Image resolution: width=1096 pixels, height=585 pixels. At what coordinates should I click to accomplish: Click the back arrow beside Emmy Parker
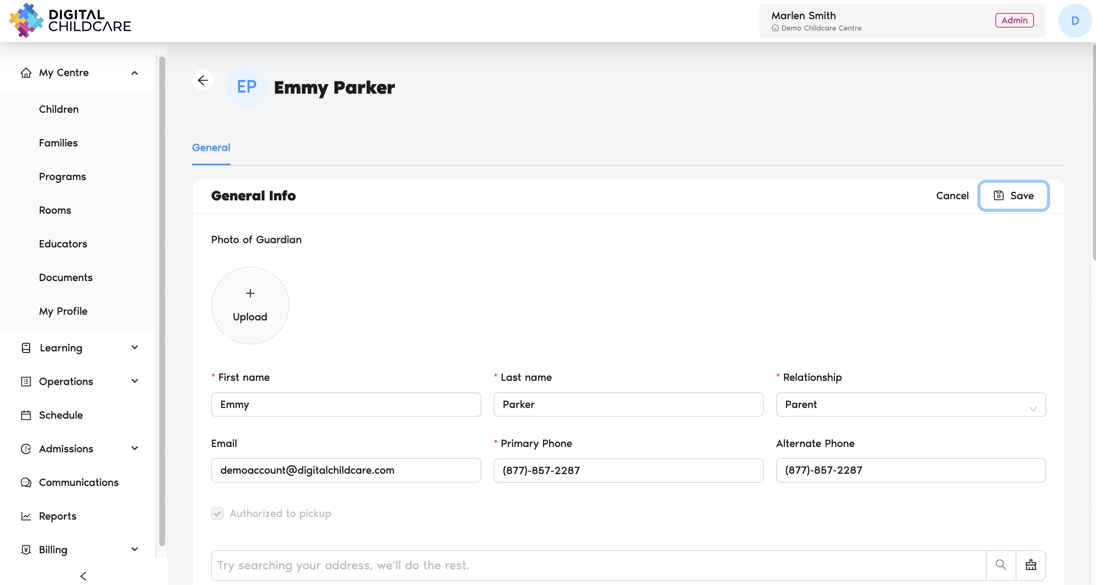[202, 80]
